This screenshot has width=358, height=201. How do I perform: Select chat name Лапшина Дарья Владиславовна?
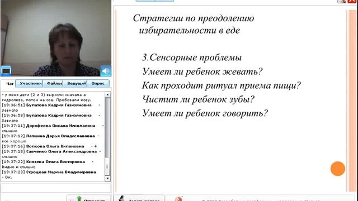click(60, 136)
